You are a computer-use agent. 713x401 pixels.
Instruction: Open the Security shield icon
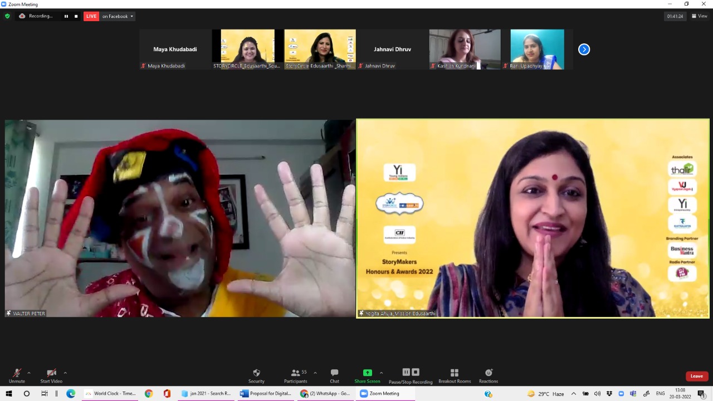point(256,373)
